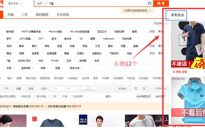Click the 回头客爱买店铺 link
205x128 pixels.
(57, 106)
